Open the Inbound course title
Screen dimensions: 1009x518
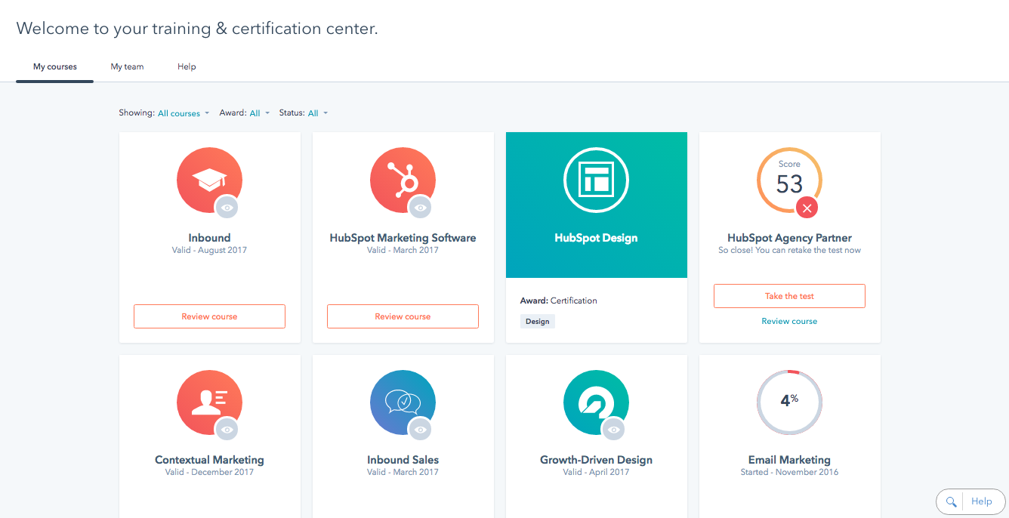coord(209,238)
